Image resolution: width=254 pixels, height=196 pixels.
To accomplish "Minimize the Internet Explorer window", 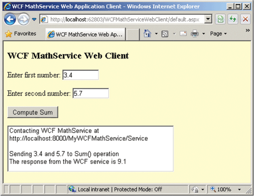I will 230,7.
